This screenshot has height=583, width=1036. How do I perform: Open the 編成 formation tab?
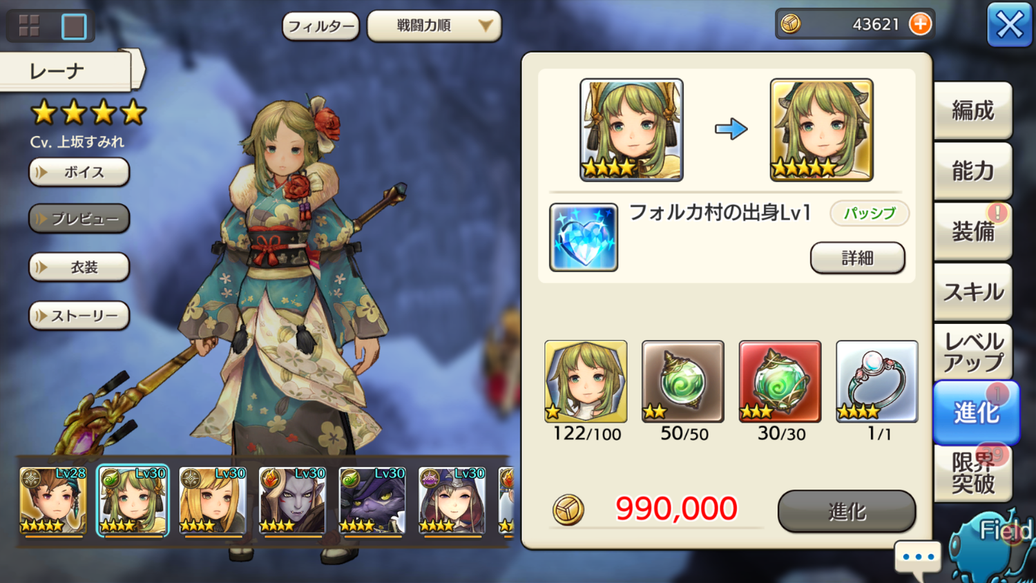[x=973, y=111]
